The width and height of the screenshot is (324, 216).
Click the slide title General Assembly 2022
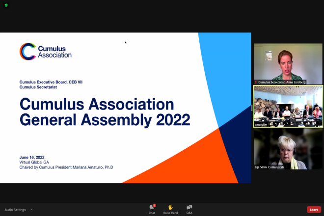tap(105, 119)
